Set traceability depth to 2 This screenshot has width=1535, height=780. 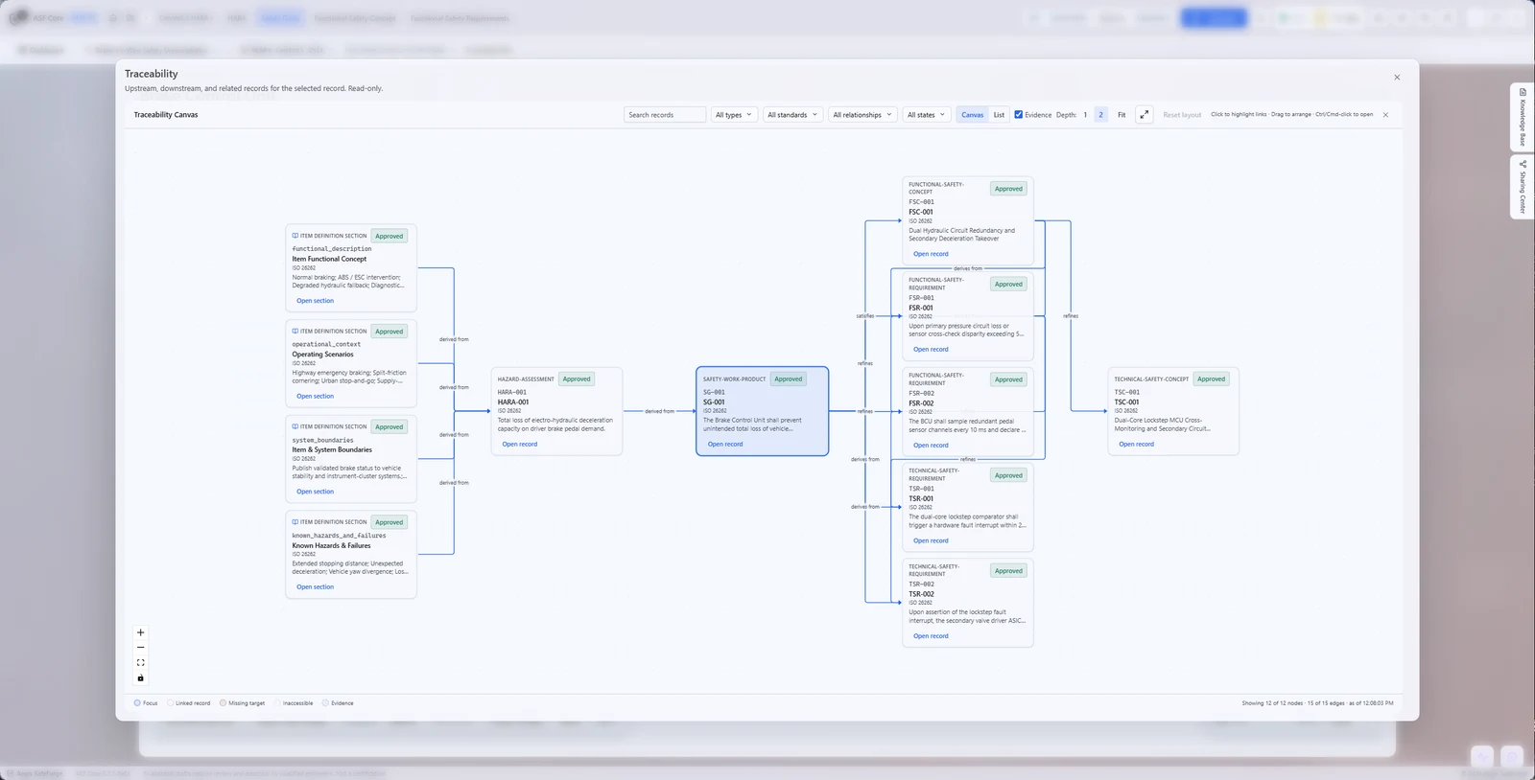tap(1100, 115)
